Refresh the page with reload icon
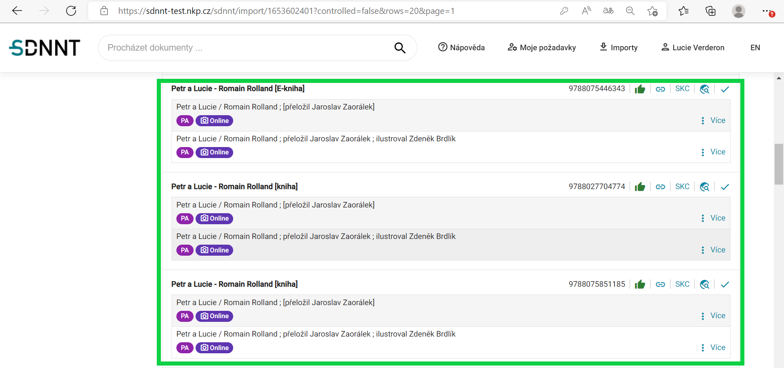 click(x=71, y=11)
